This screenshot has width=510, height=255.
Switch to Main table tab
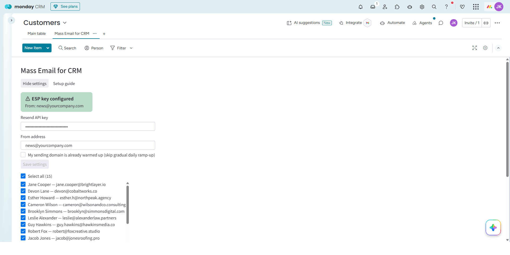(37, 33)
